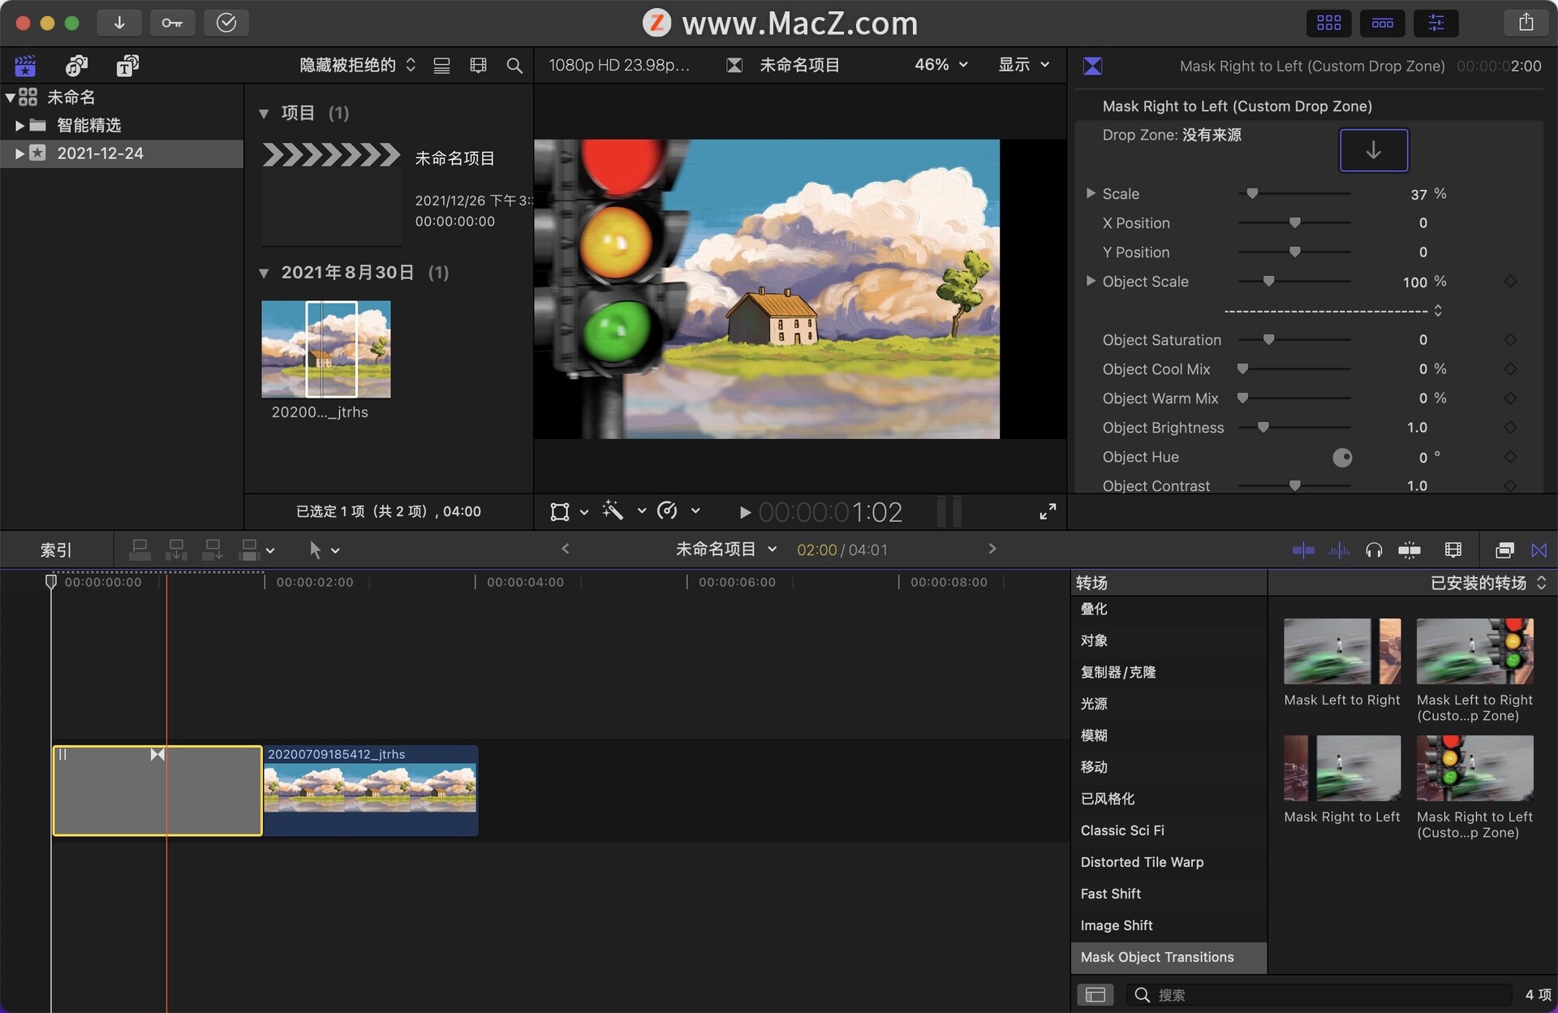Open the 46% zoom dropdown in viewer
This screenshot has width=1558, height=1013.
coord(940,65)
